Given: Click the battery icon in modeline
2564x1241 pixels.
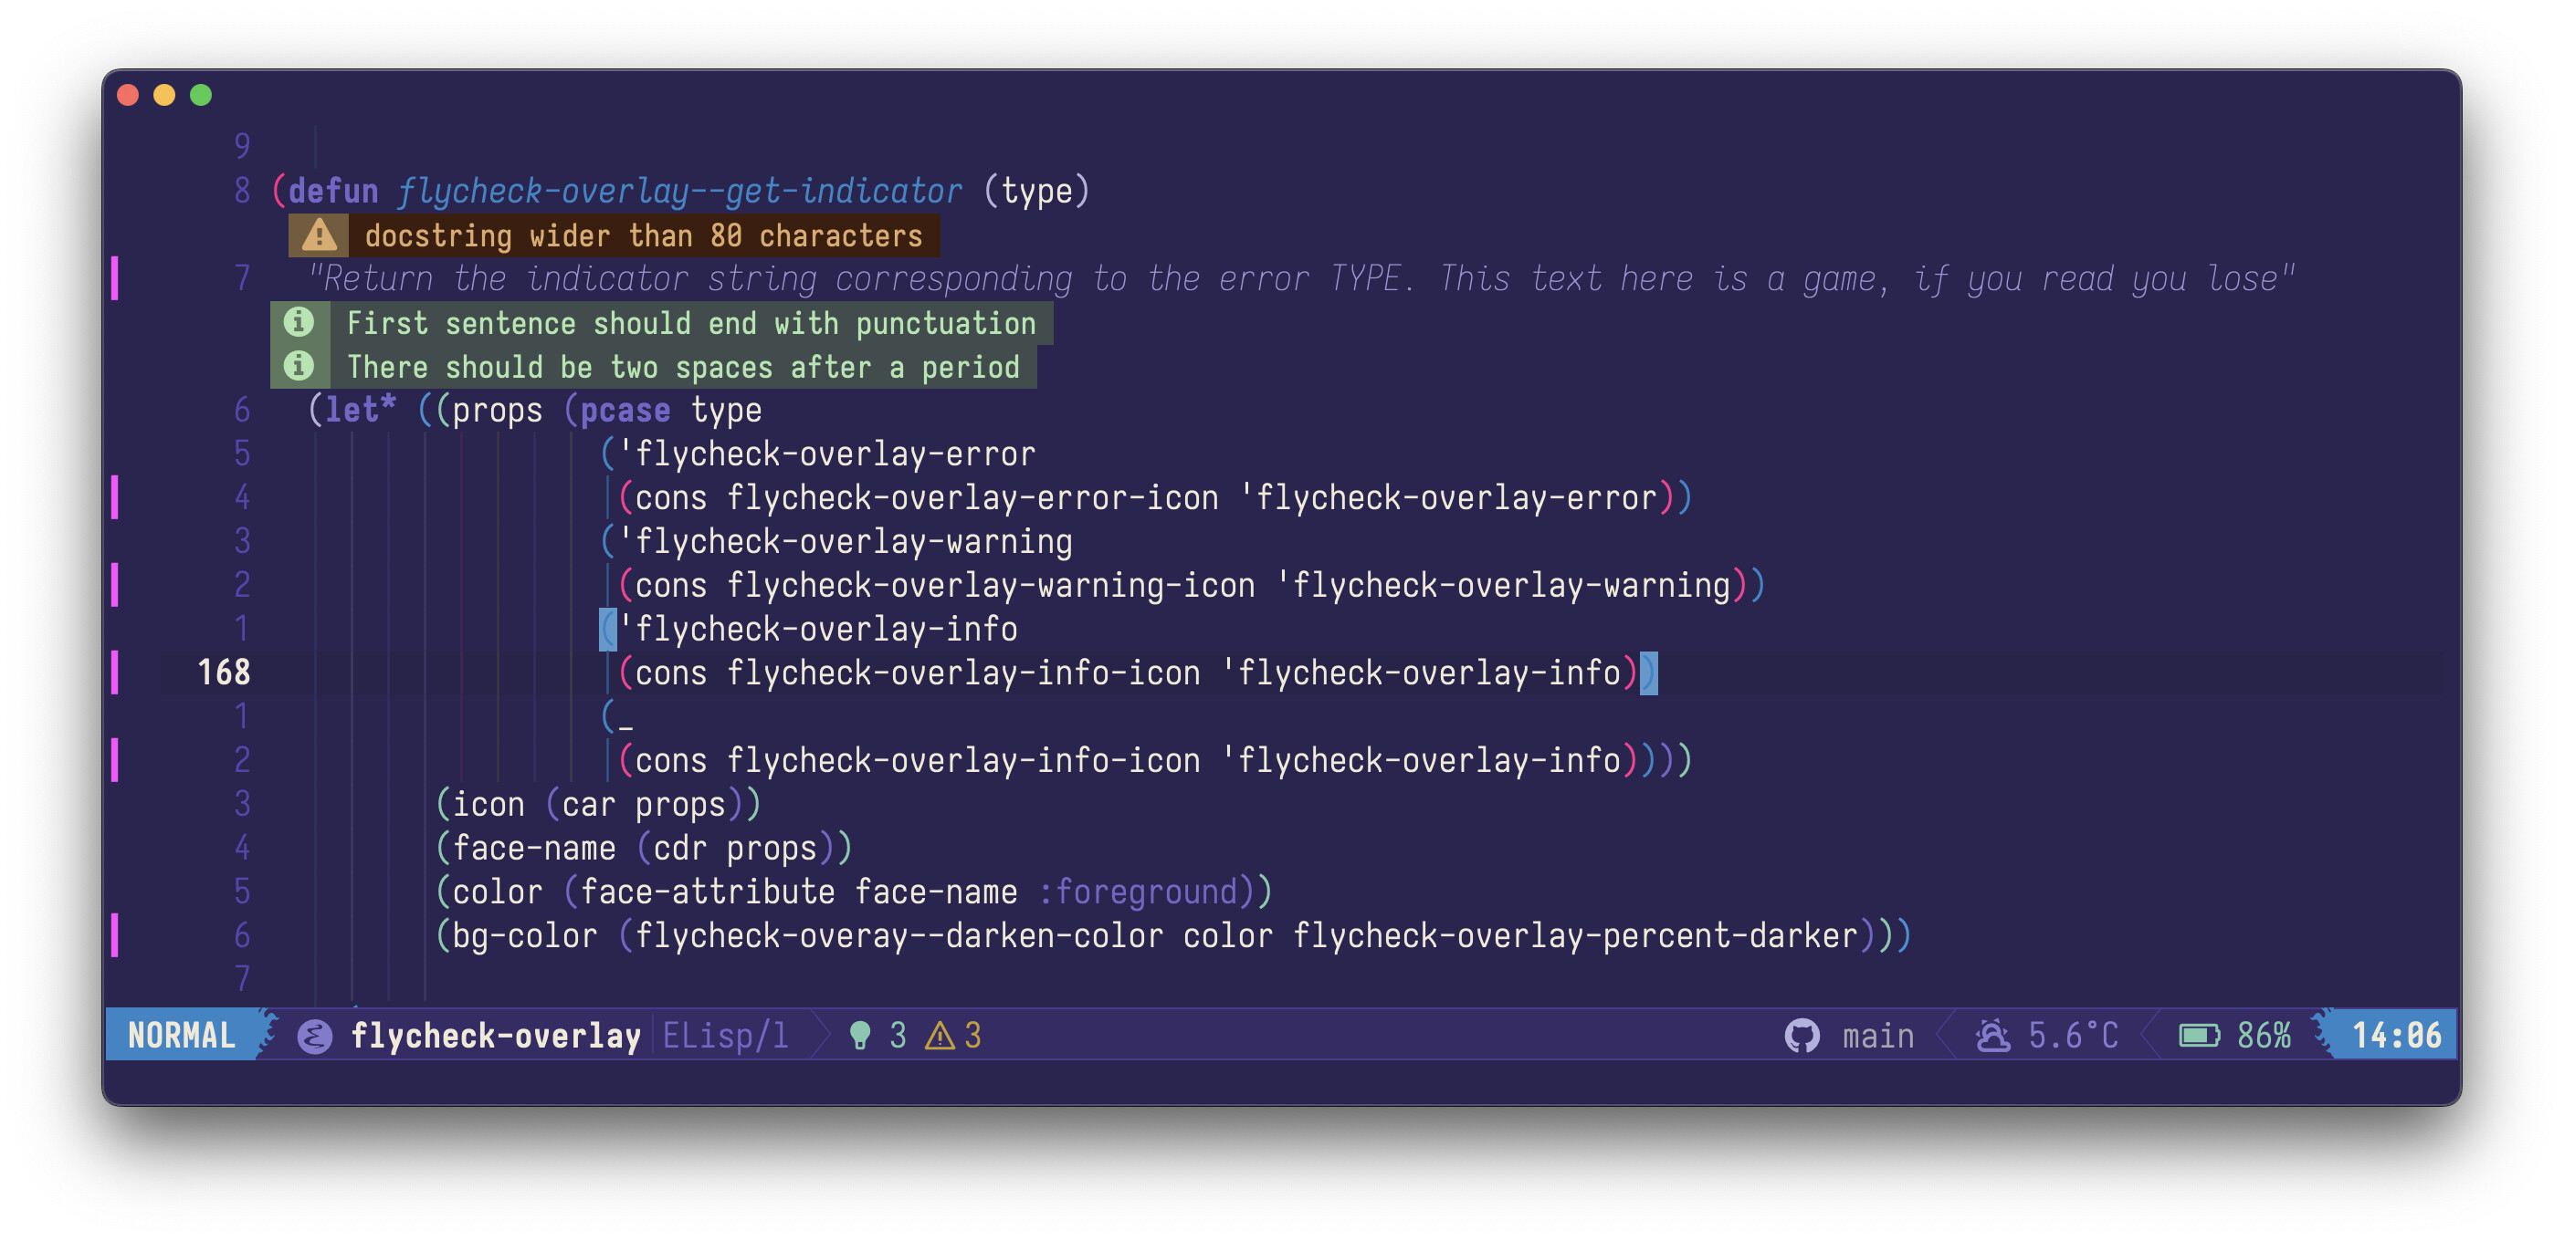Looking at the screenshot, I should click(x=2199, y=1037).
